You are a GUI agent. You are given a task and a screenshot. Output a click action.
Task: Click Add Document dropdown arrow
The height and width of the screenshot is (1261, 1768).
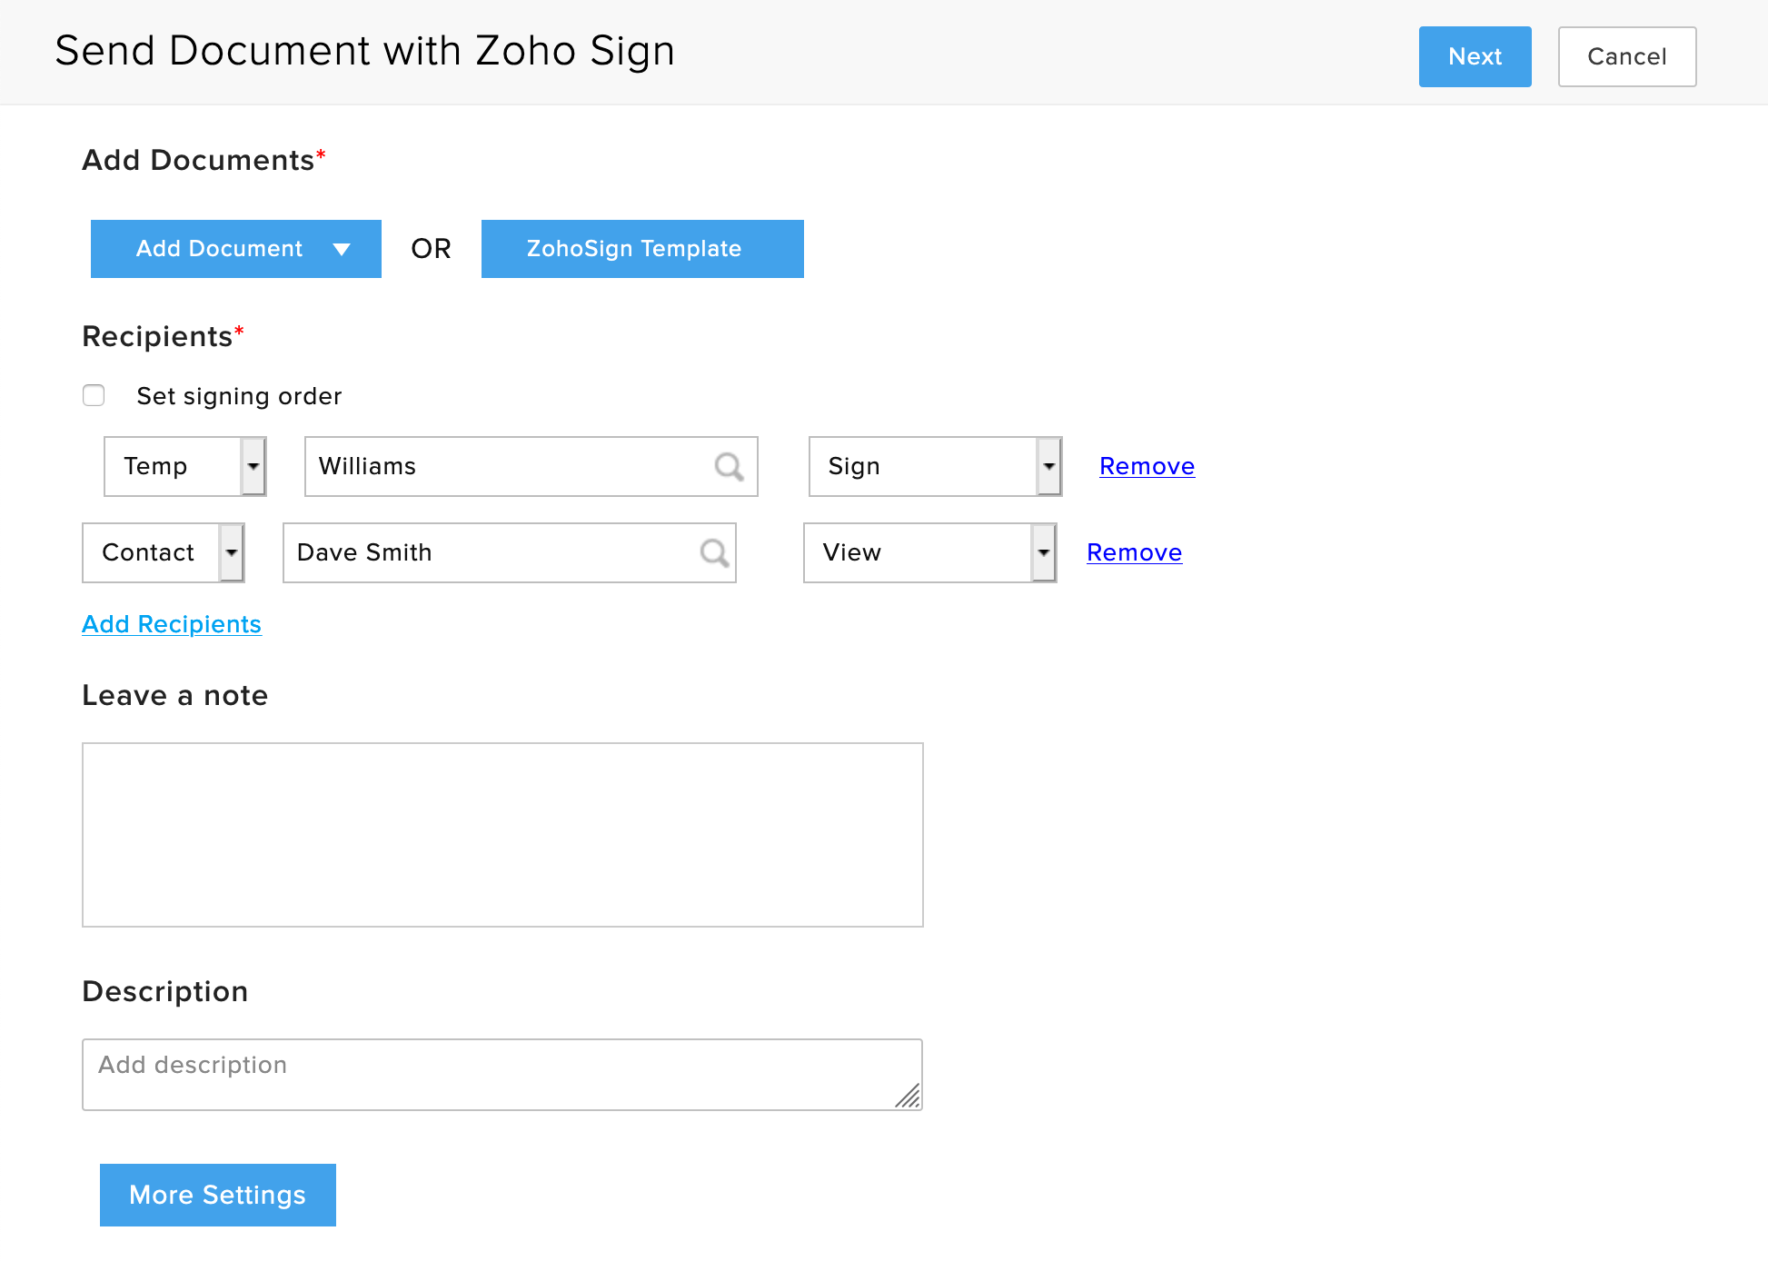click(x=342, y=250)
